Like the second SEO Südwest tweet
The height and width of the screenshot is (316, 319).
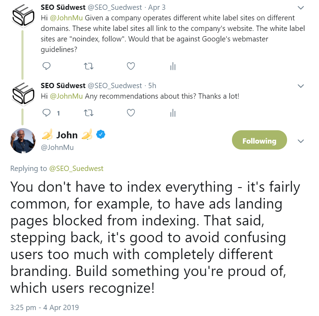pos(131,113)
